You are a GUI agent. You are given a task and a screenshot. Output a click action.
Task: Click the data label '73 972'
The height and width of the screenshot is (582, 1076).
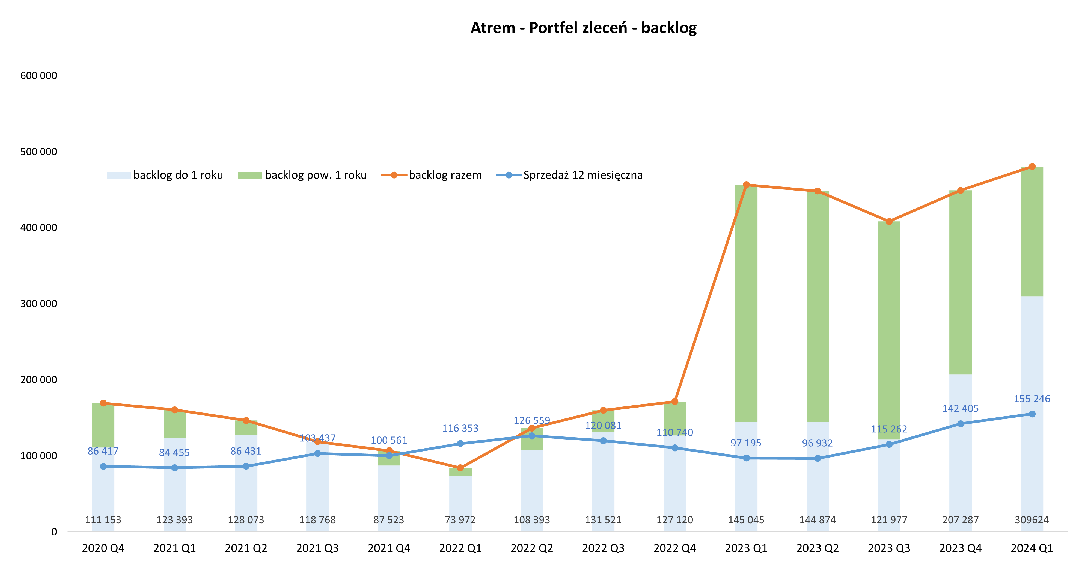point(460,520)
